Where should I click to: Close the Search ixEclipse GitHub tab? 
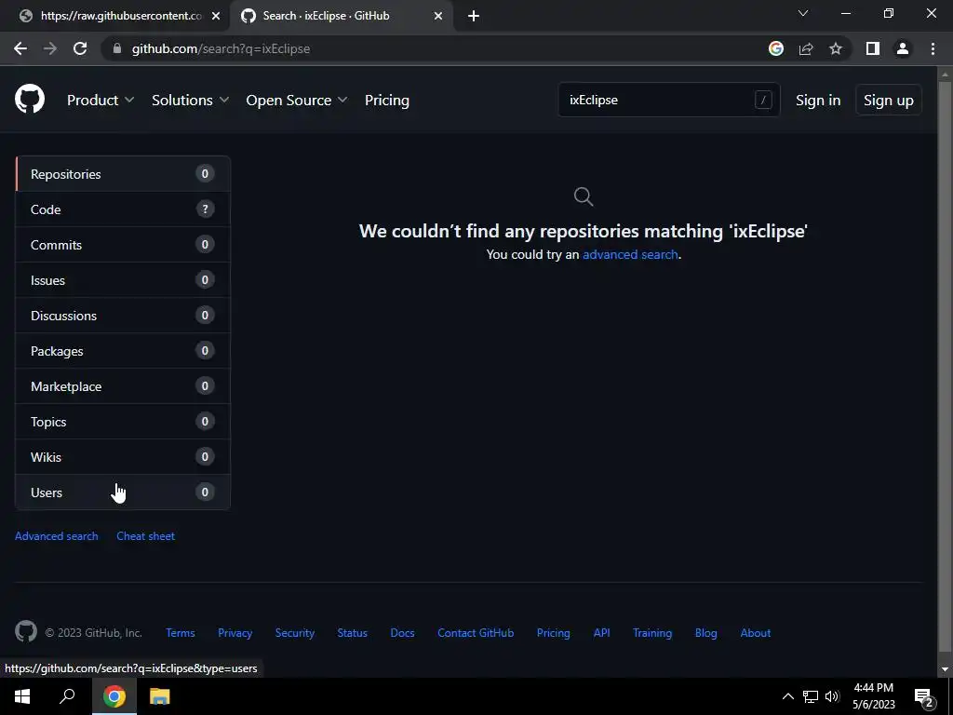pos(438,16)
